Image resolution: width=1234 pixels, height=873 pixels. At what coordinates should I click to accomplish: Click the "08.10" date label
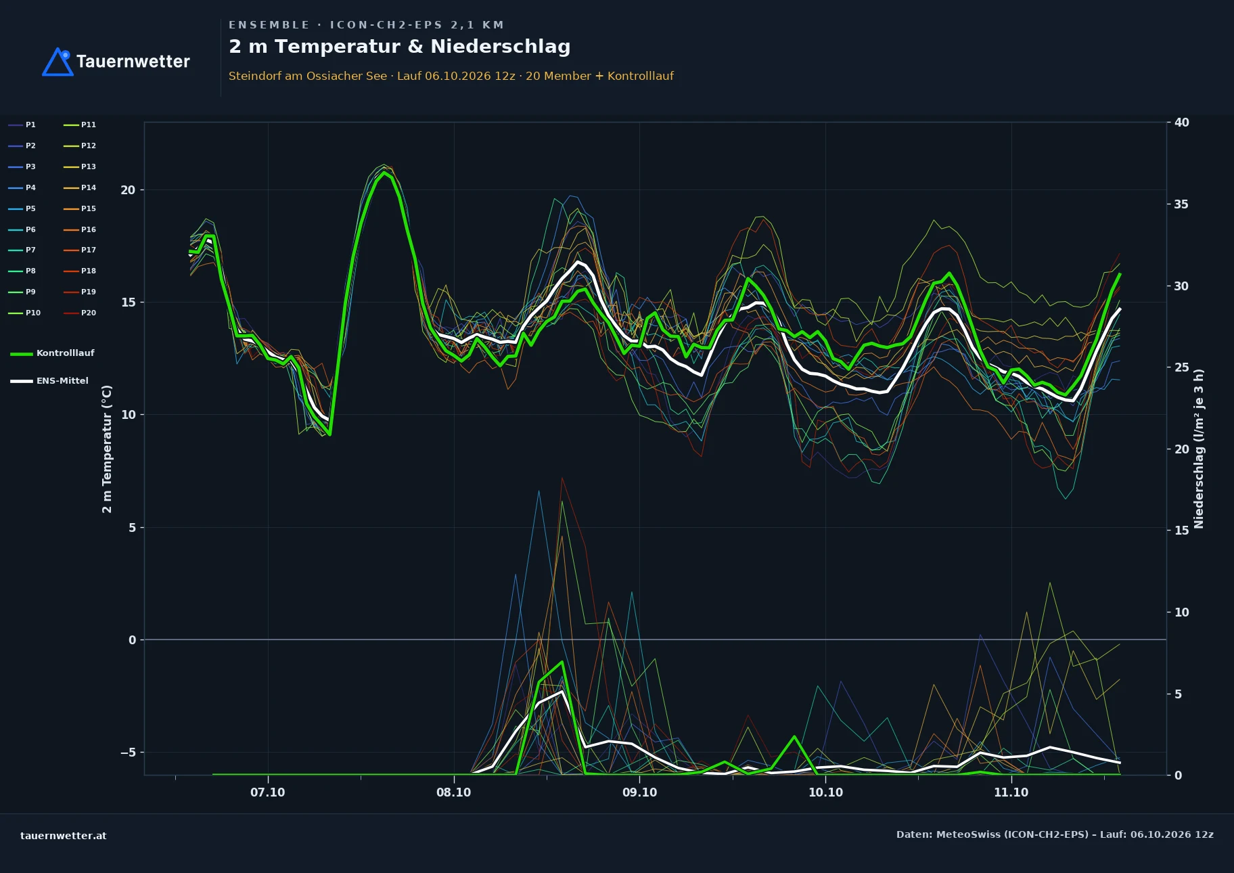coord(454,792)
